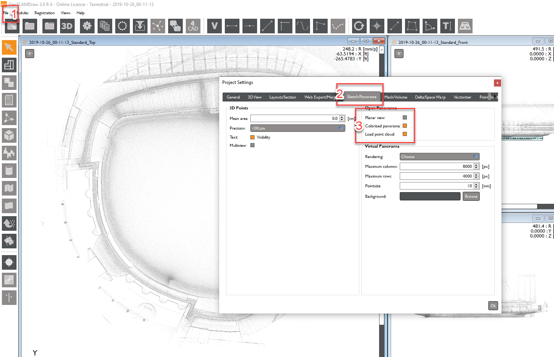Select the line with endpoints tool
This screenshot has height=357, width=554.
click(232, 26)
